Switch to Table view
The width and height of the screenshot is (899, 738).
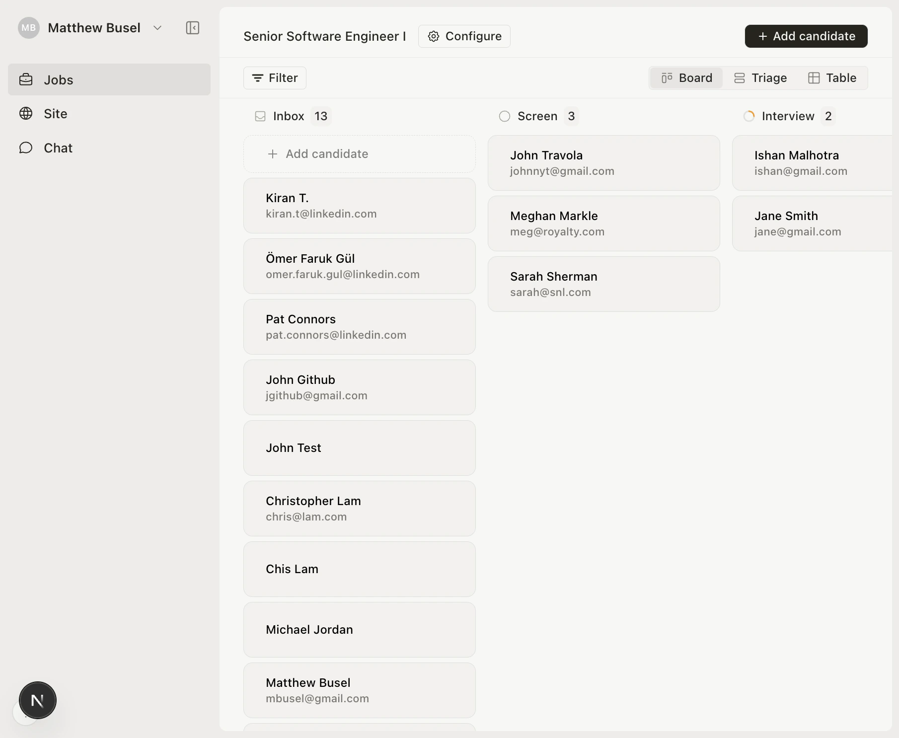[832, 78]
